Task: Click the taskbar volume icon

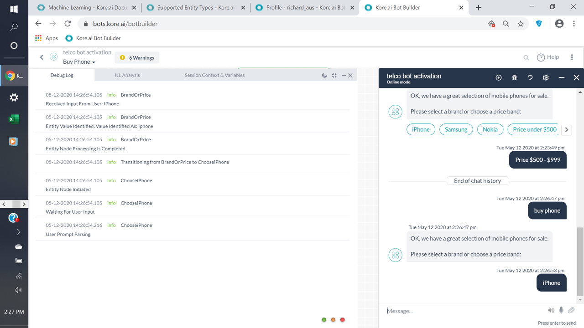Action: (x=18, y=290)
